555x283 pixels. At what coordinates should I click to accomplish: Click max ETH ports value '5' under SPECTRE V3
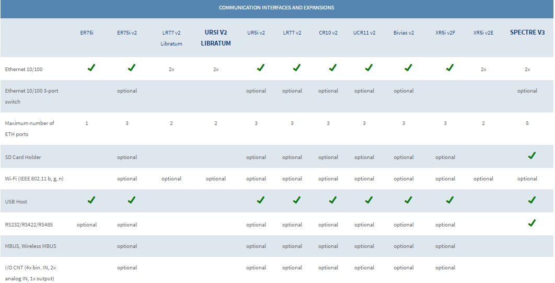[527, 123]
